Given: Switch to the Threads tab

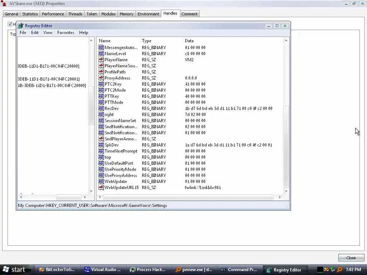Looking at the screenshot, I should (x=75, y=14).
